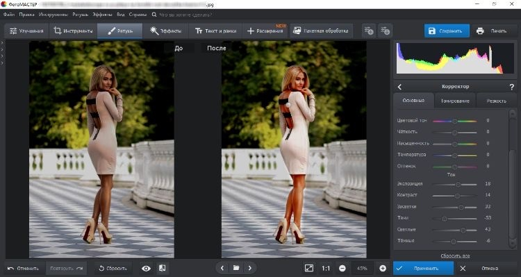The height and width of the screenshot is (277, 521).
Task: Click the Сбросить все link
Action: 455,256
